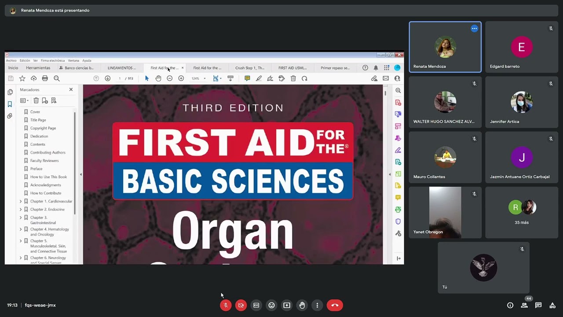Click the page number field
563x317 pixels.
pyautogui.click(x=119, y=78)
